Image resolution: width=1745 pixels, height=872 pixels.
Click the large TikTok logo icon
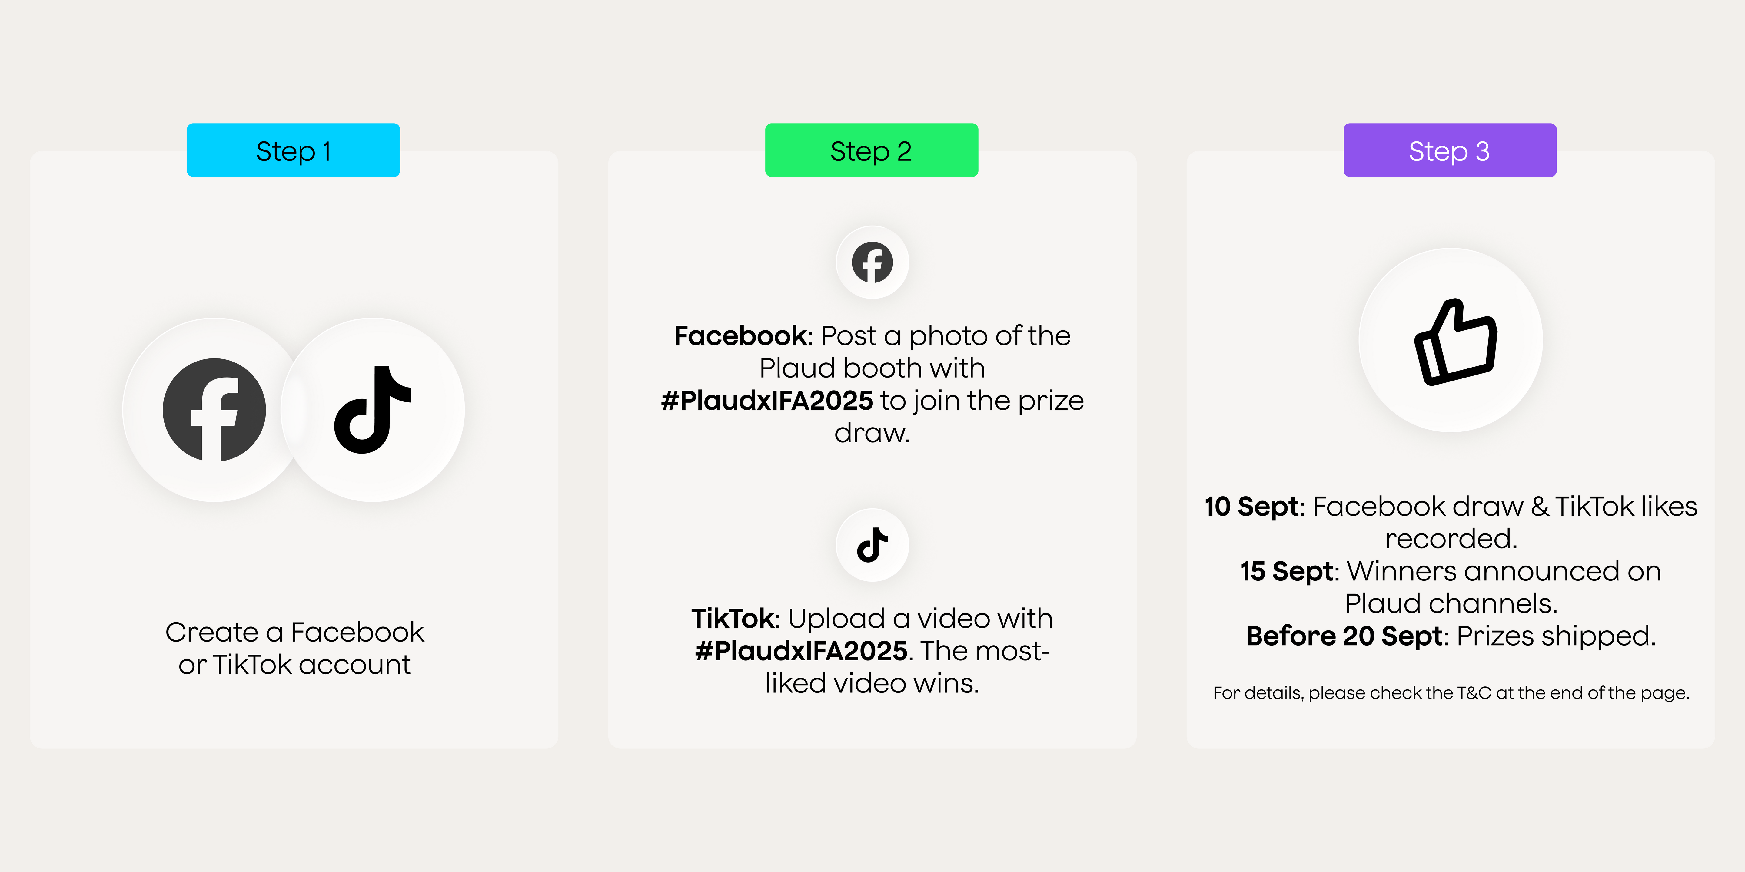click(x=373, y=410)
